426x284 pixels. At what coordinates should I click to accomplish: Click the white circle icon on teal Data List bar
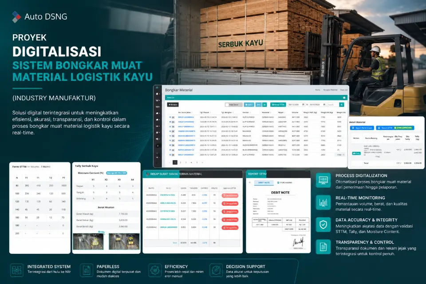point(344,98)
